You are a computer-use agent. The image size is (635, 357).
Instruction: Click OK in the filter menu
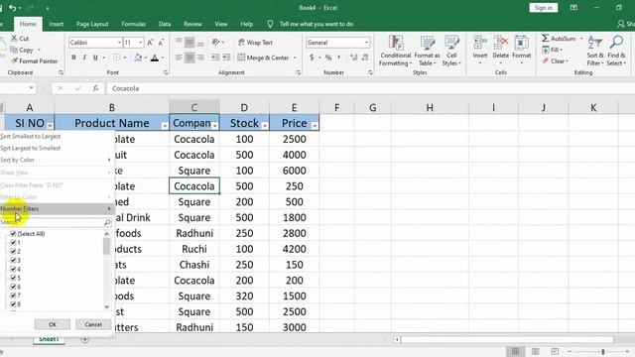click(x=53, y=324)
